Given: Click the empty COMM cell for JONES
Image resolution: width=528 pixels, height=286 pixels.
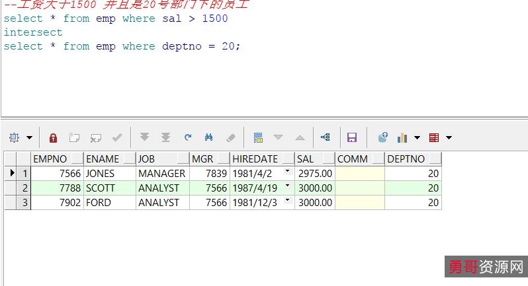Looking at the screenshot, I should (359, 174).
